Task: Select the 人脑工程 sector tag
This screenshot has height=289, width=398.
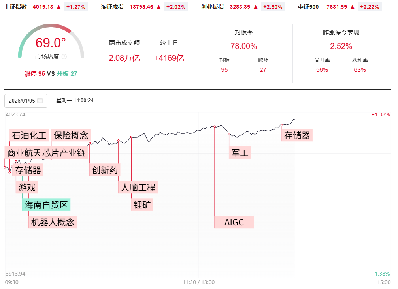Action: 138,187
